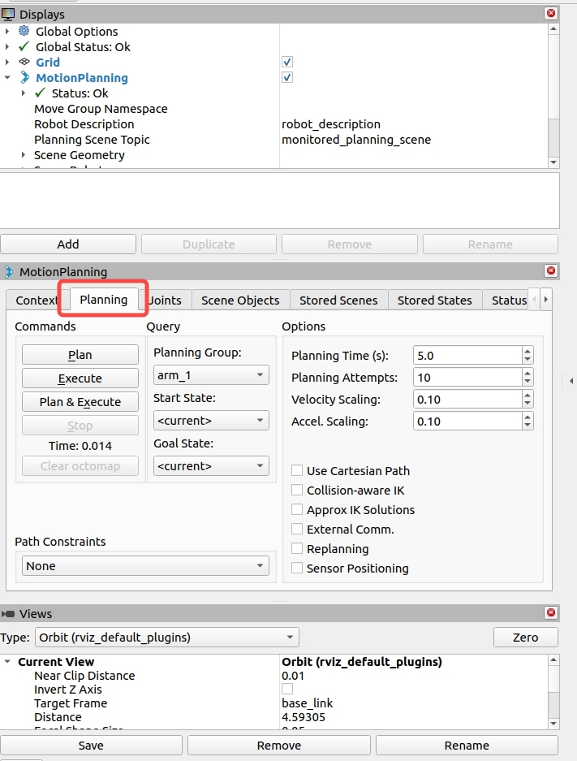Click the side panel collapse arrow
Viewport: 577px width, 761px height.
(x=571, y=381)
